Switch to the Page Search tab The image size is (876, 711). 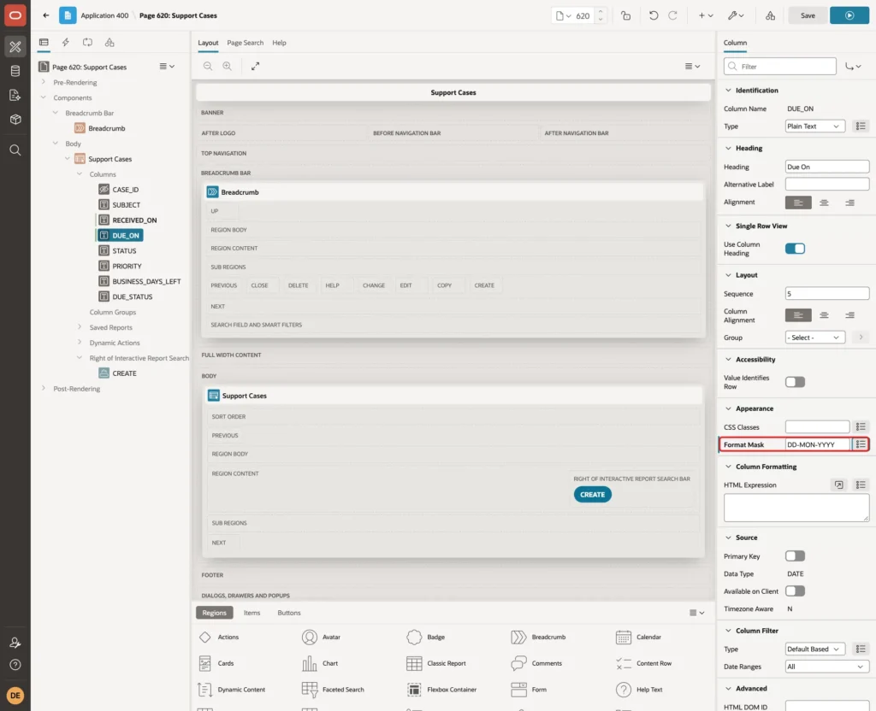245,43
